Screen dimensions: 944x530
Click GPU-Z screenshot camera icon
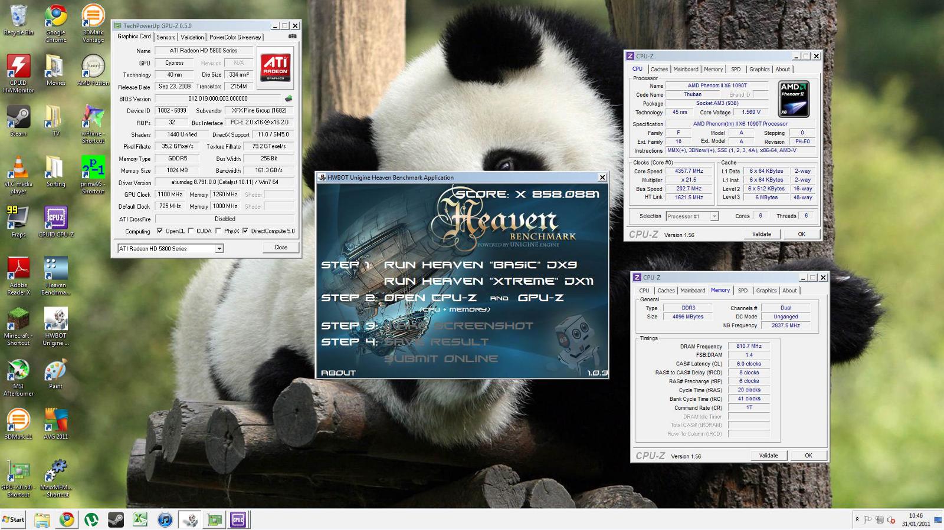(292, 37)
